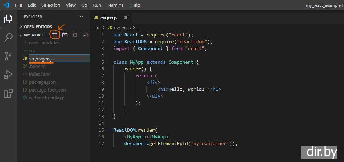
Task: Open the Extensions view
Action: pos(8,94)
